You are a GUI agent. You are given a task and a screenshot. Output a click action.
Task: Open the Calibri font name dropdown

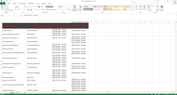(x=24, y=7)
